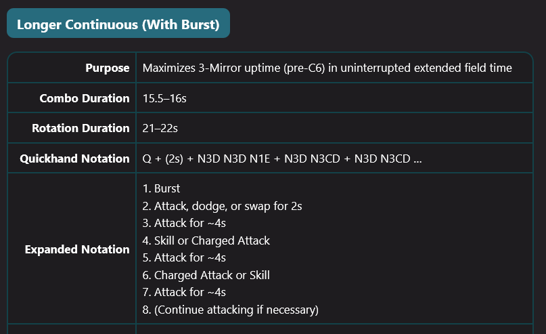This screenshot has height=334, width=546.
Task: Click step 4 Skill or Charged Attack
Action: 206,241
